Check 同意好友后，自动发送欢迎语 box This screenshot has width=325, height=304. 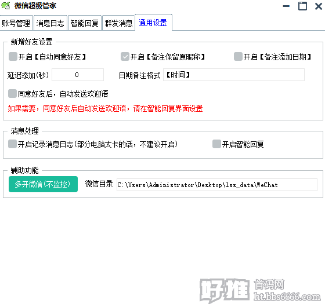pyautogui.click(x=12, y=93)
